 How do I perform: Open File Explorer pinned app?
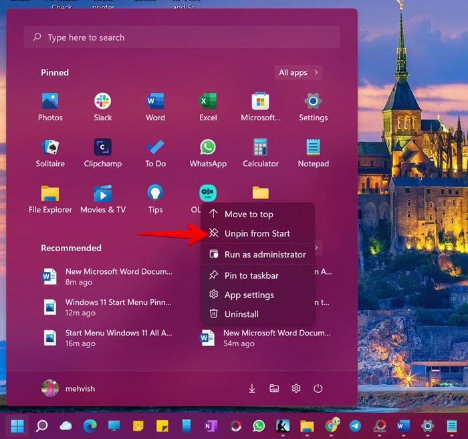(x=50, y=199)
